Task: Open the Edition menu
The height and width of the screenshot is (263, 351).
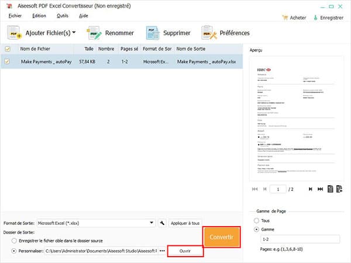Action: coord(39,16)
